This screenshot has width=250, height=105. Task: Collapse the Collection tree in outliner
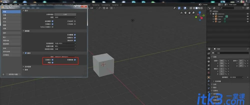click(x=211, y=14)
